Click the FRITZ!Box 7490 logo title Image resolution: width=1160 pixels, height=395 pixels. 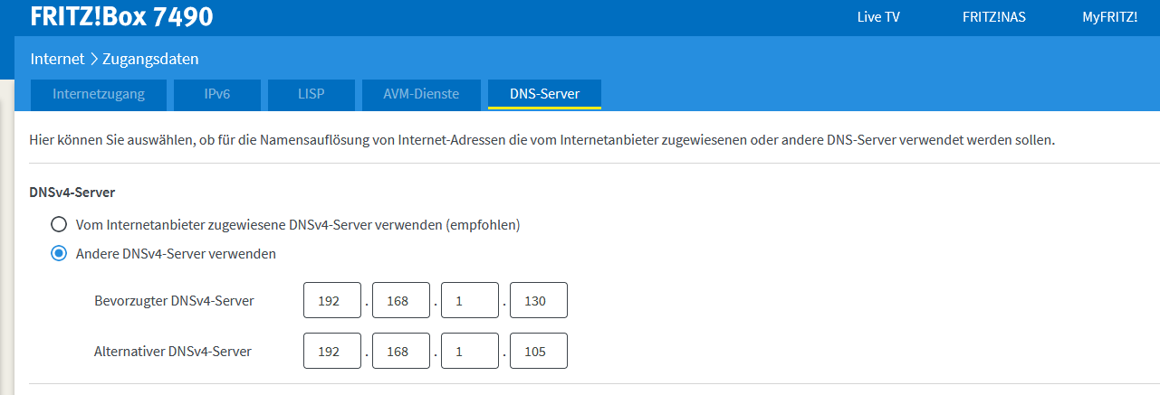[122, 16]
